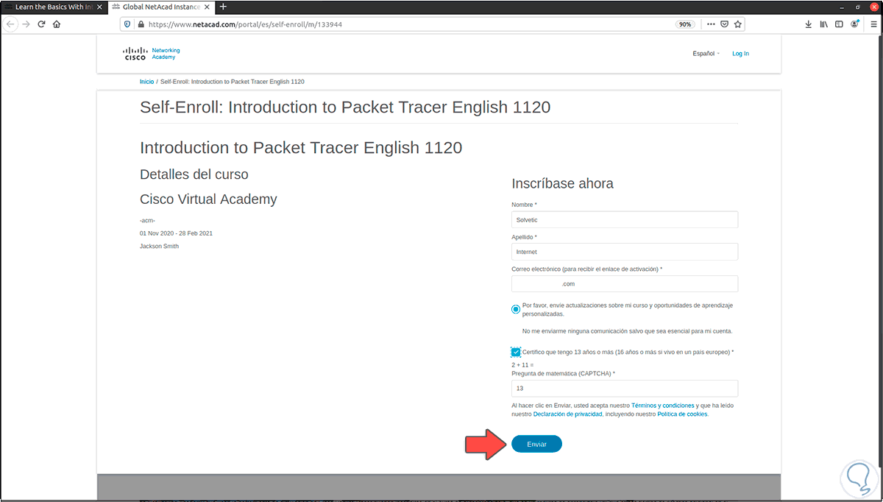Viewport: 883px width, 502px height.
Task: Click the 'Jackson Smith' instructor name
Action: tap(159, 246)
